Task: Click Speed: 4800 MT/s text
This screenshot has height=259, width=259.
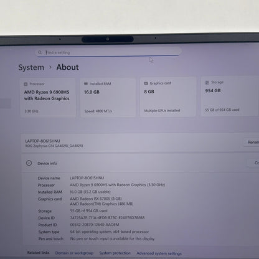Action: coord(98,111)
